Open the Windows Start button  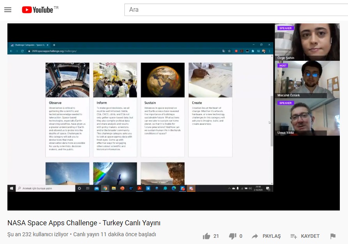point(12,188)
